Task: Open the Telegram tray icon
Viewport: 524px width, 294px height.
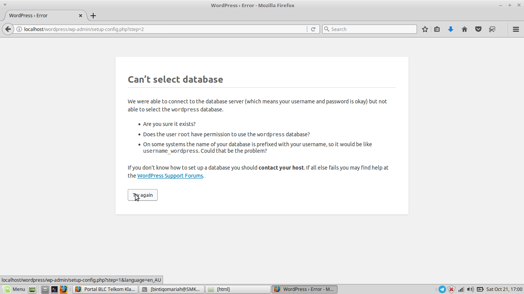Action: pos(442,289)
